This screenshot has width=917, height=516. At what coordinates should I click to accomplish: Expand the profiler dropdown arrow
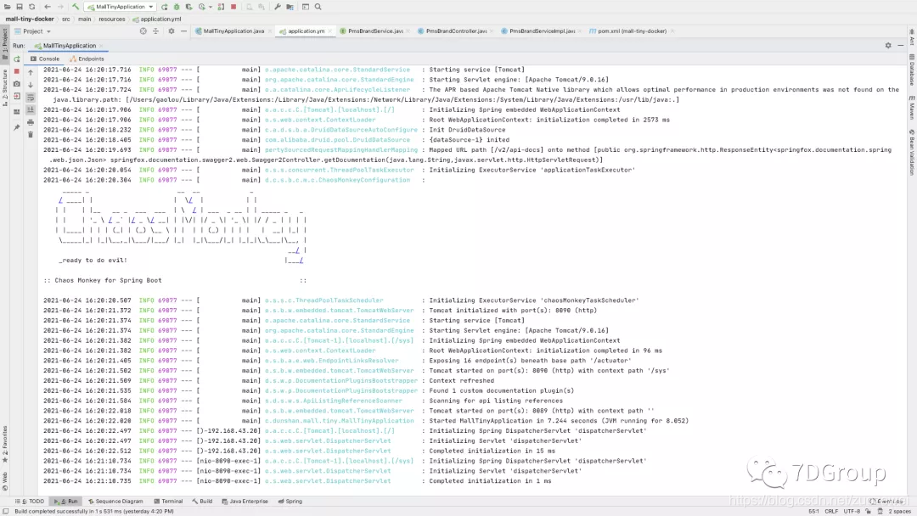[210, 7]
